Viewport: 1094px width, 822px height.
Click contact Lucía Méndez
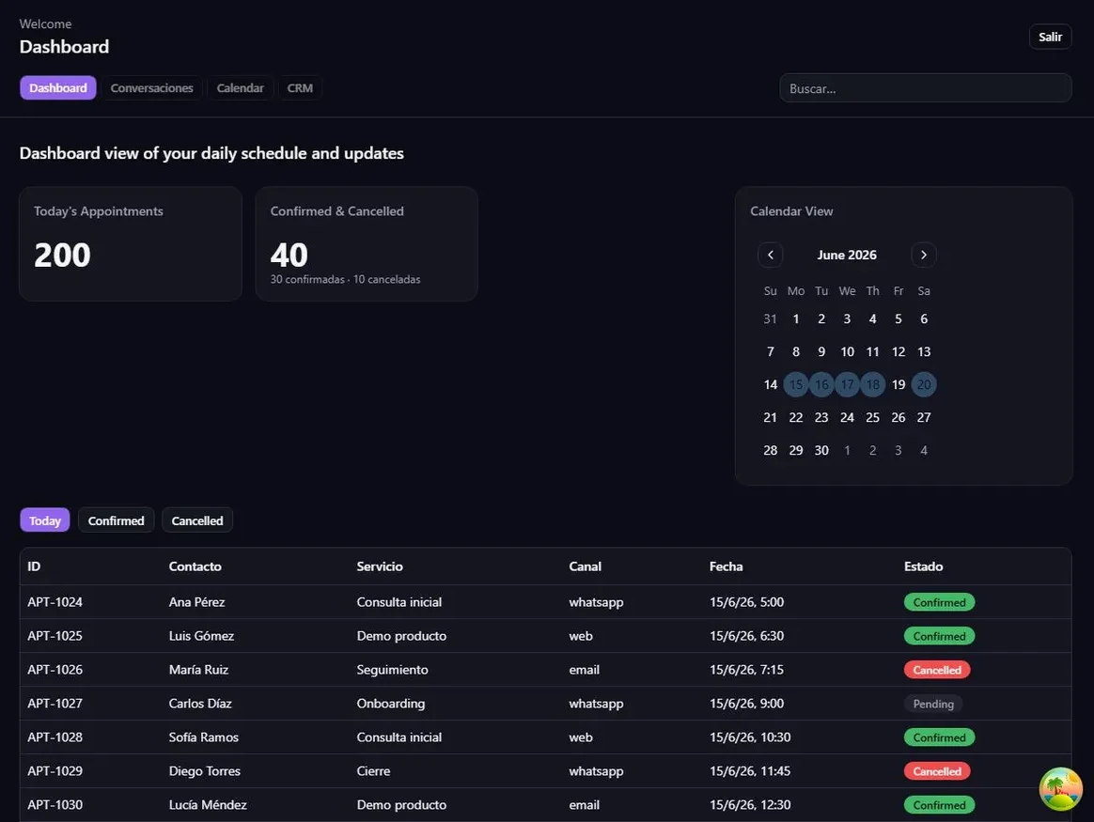pyautogui.click(x=207, y=804)
